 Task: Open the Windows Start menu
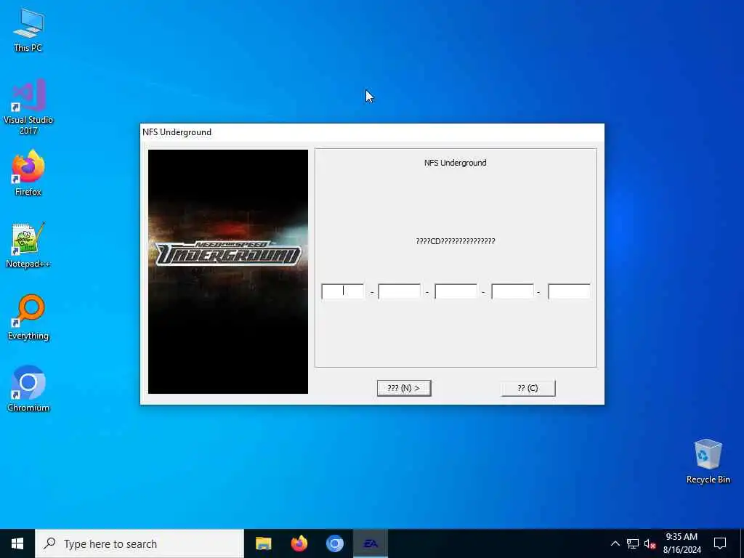17,543
